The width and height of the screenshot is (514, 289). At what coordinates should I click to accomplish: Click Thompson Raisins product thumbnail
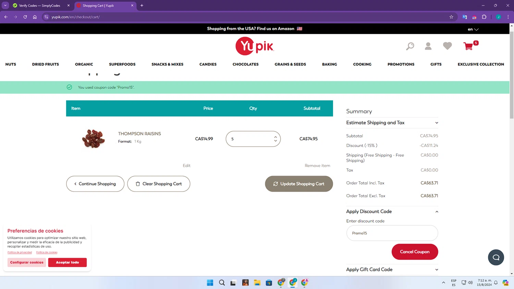tap(93, 138)
